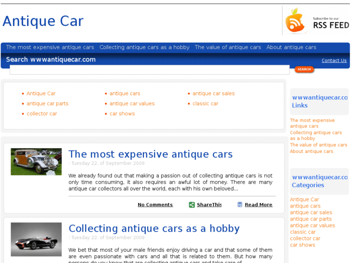The image size is (351, 263).
Task: Open 'Collecting antique cars as a hobby' article headline
Action: (x=154, y=229)
